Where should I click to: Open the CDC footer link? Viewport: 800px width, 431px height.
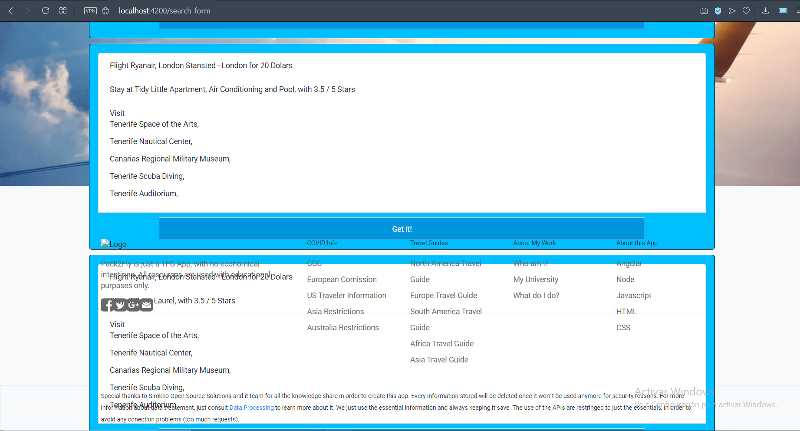[314, 263]
